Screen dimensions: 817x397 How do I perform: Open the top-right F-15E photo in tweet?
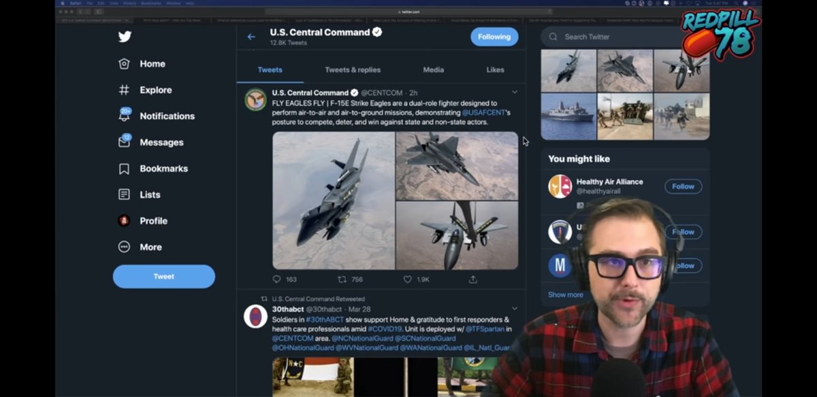point(457,165)
